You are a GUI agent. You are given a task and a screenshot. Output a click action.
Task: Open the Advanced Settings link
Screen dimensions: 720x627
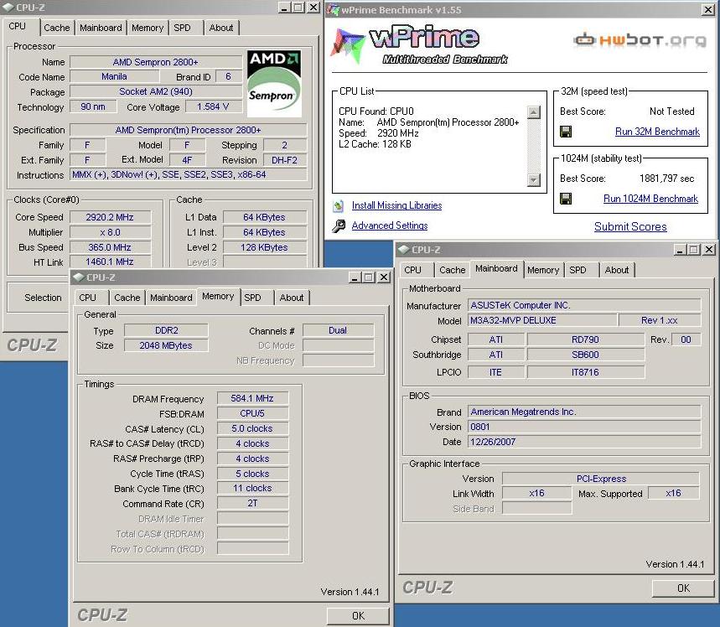pos(390,225)
